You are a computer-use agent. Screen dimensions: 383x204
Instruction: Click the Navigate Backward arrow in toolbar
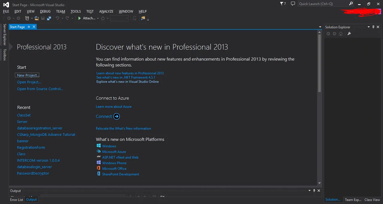point(9,18)
